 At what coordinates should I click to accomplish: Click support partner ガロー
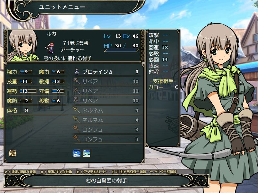click(x=155, y=87)
